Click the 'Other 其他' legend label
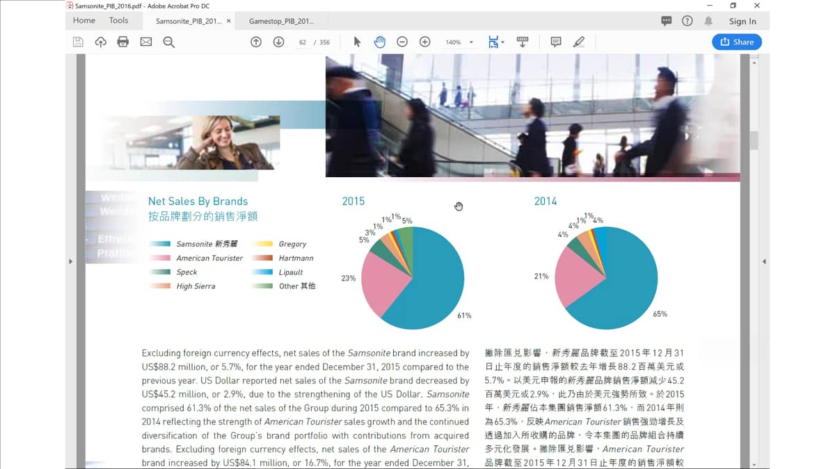835x469 pixels. (297, 286)
